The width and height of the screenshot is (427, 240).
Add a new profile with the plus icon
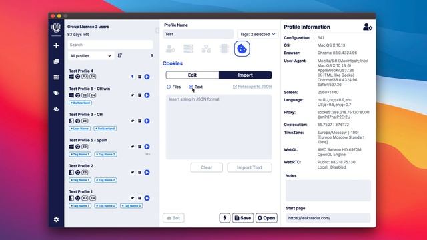pyautogui.click(x=56, y=45)
